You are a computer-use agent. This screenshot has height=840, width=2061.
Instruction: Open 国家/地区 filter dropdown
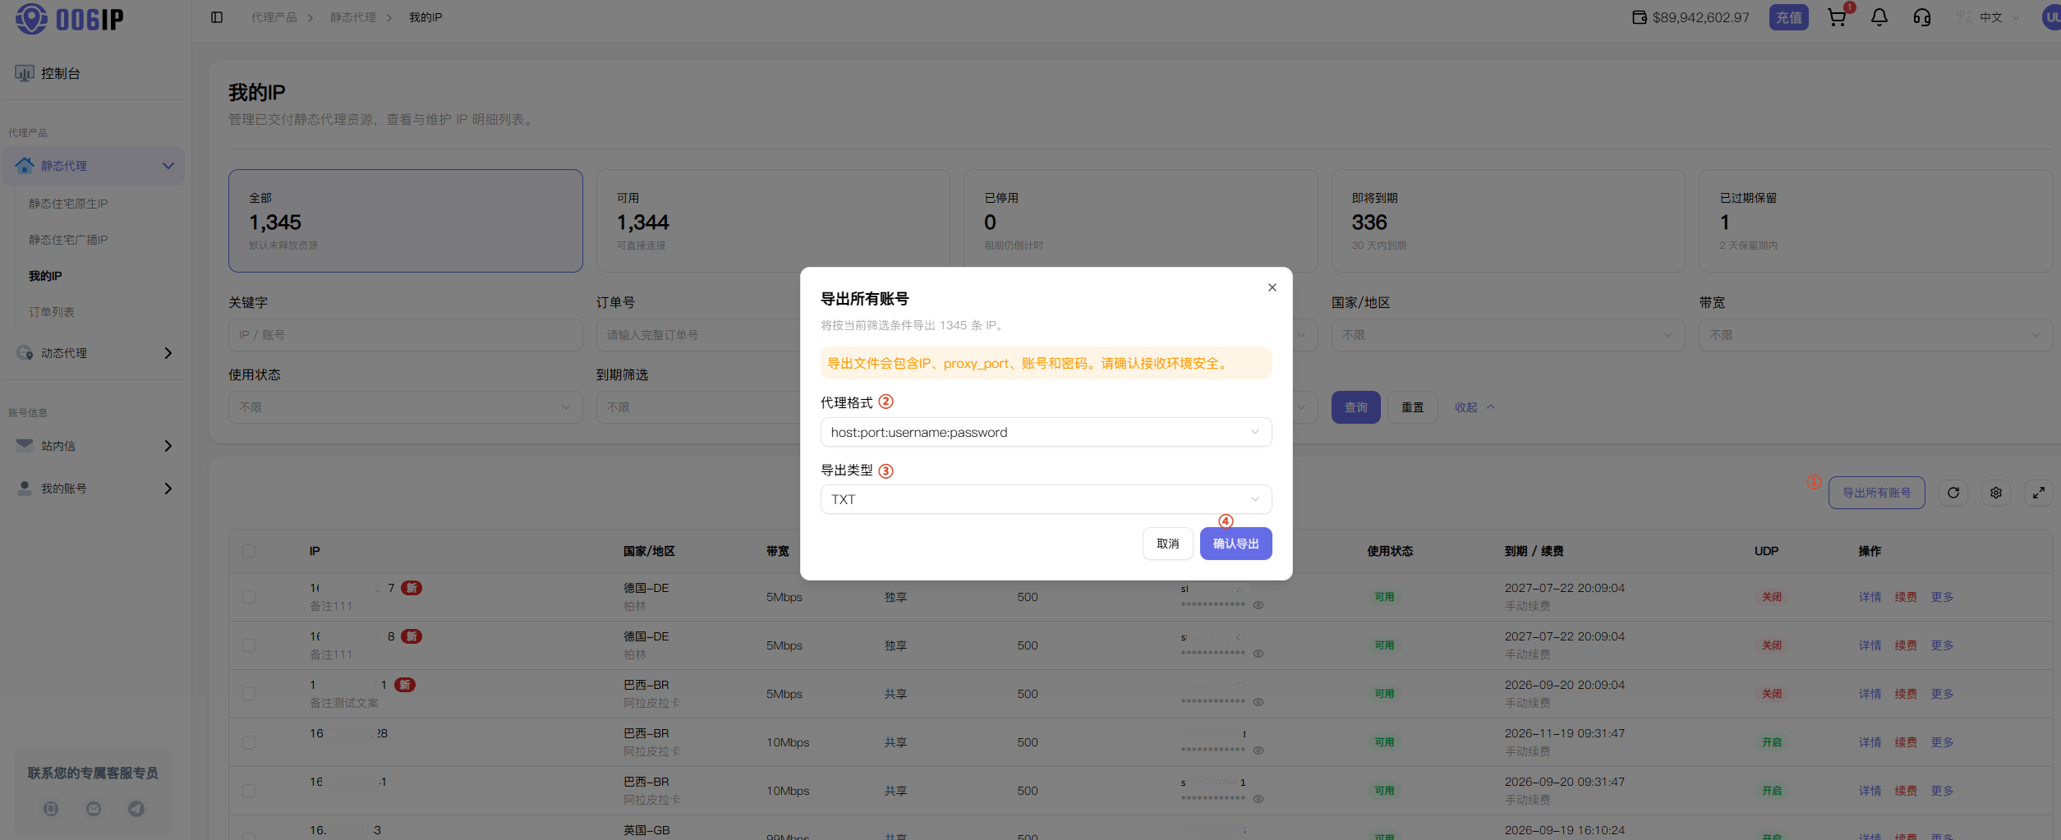(1507, 335)
